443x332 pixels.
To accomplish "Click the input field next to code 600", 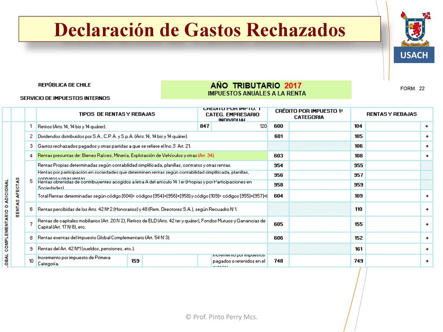I will click(320, 126).
